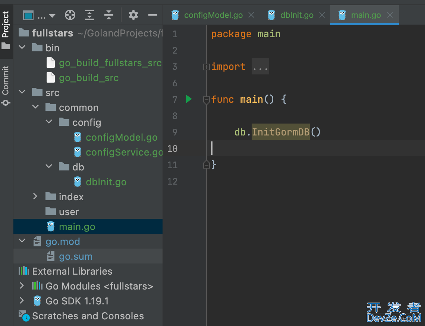Screen dimensions: 425x326
Task: Collapse the go.mod node
Action: click(22, 241)
